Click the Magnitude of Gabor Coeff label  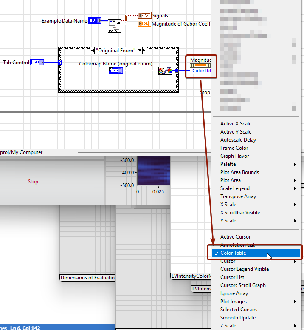point(181,24)
